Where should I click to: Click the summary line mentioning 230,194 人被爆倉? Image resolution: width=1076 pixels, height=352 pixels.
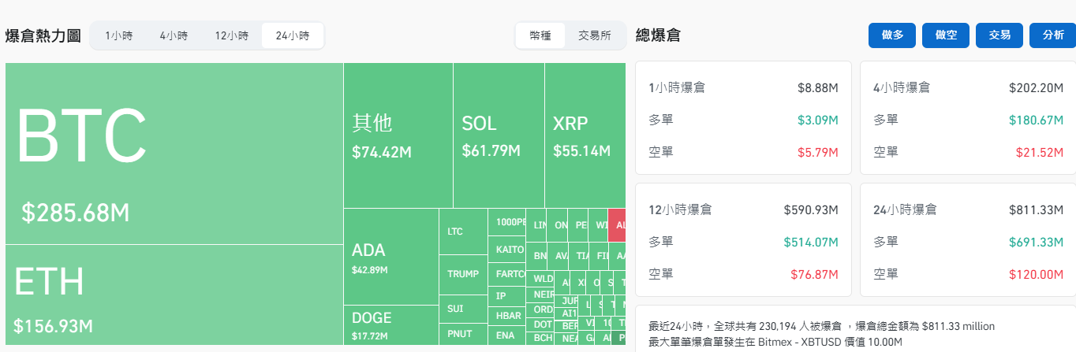[x=822, y=326]
